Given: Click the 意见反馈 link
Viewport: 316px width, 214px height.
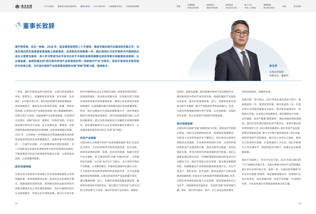Looking at the screenshot, I should 297,6.
